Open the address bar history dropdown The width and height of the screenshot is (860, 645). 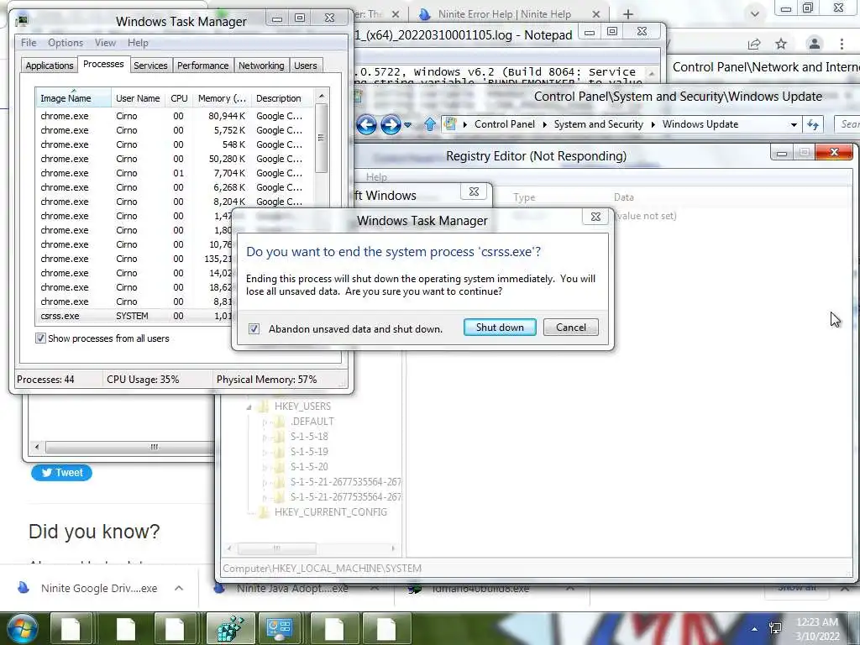pos(793,125)
